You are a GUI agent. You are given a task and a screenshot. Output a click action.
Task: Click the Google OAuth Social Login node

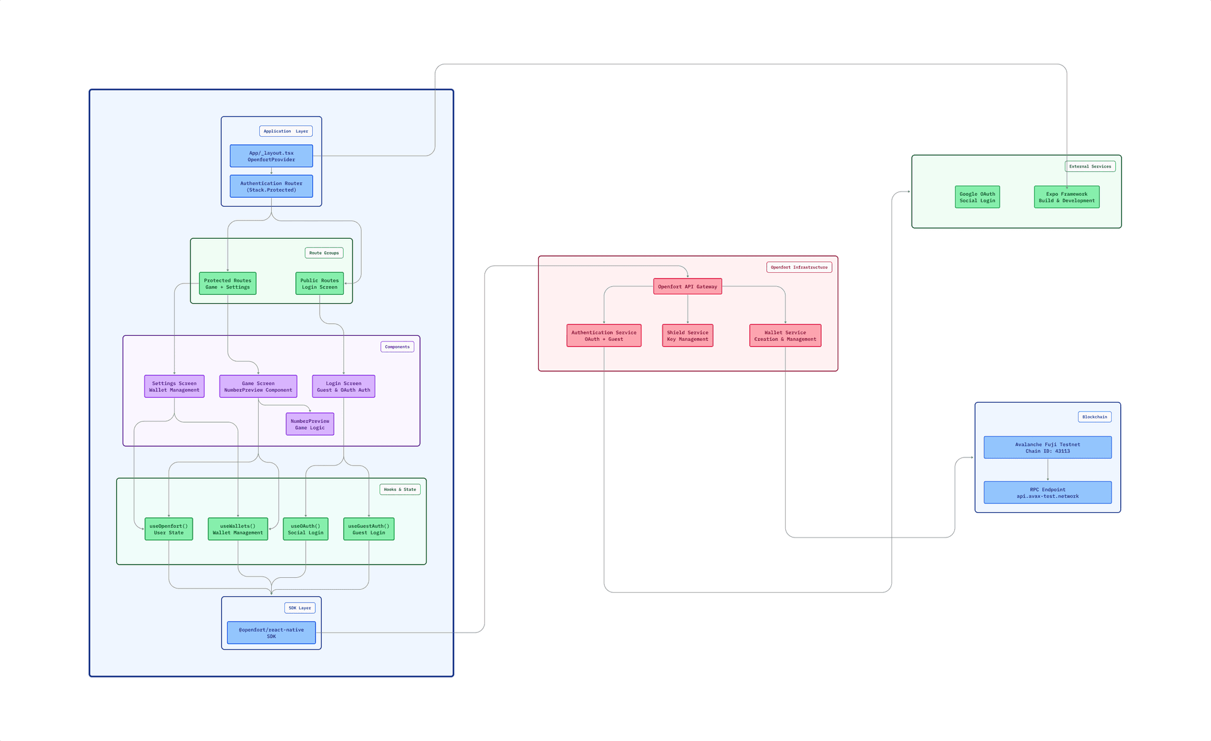[977, 197]
